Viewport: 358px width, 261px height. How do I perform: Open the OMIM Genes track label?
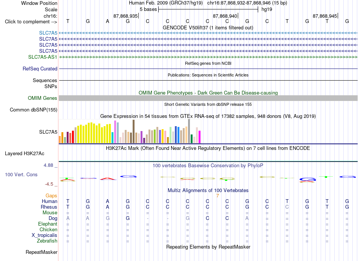tap(43, 98)
